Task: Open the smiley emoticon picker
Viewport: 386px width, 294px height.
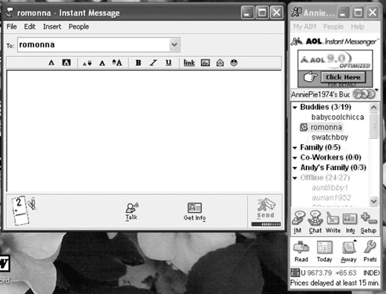Action: coord(234,62)
